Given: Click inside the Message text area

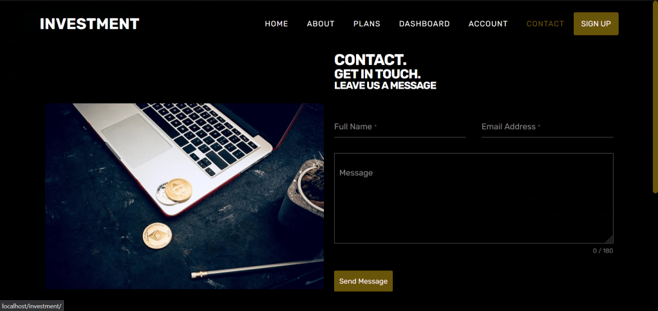Looking at the screenshot, I should (x=474, y=199).
